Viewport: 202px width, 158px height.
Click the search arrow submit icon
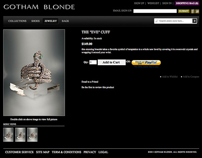pos(195,21)
